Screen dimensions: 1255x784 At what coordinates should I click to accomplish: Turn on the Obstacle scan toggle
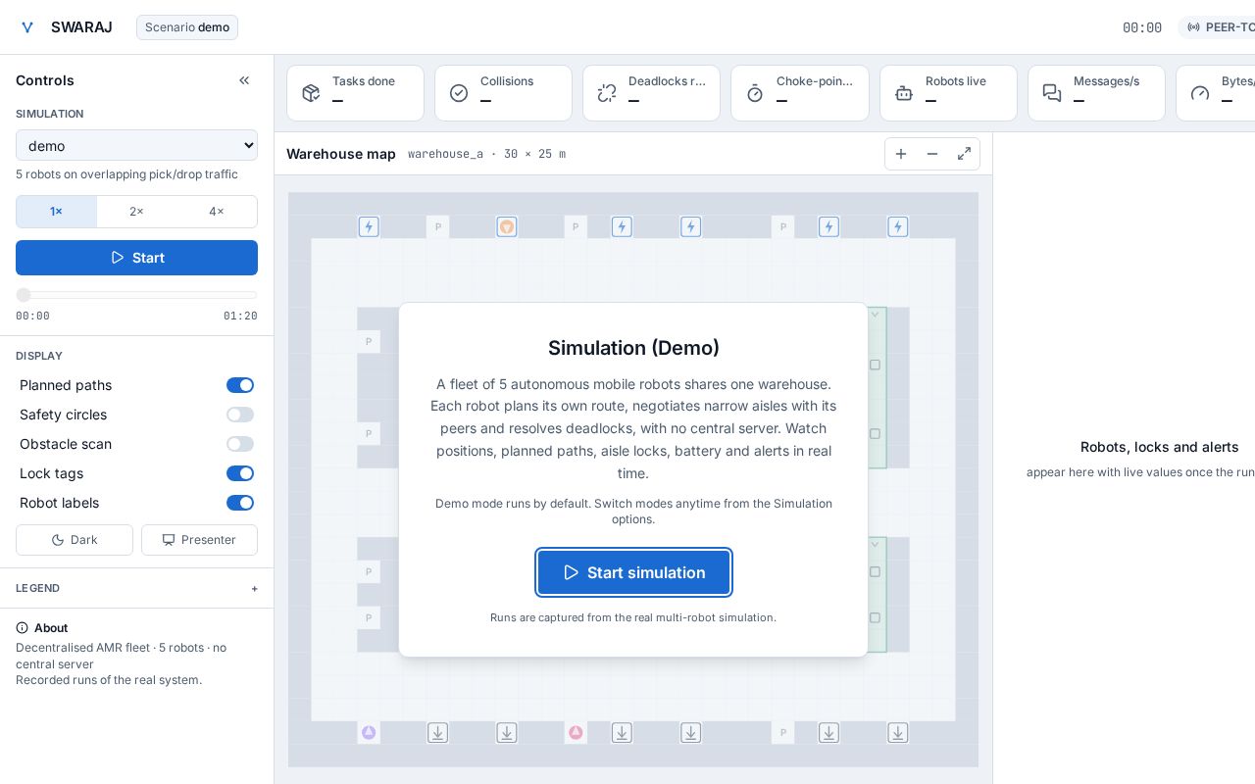(x=240, y=444)
